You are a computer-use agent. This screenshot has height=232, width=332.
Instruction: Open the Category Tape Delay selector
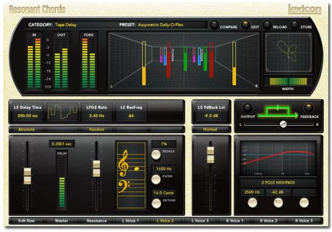coord(66,25)
